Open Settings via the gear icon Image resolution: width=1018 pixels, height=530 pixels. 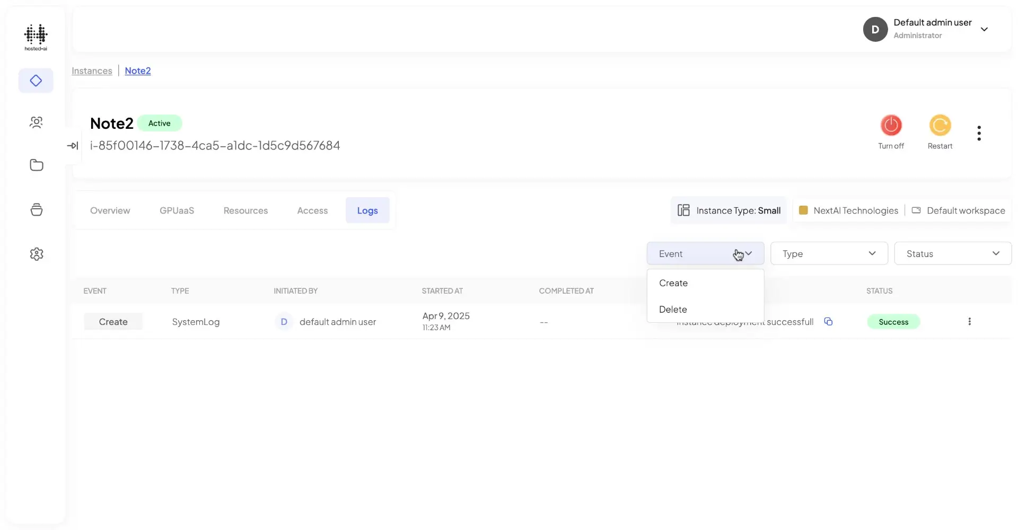pos(36,254)
